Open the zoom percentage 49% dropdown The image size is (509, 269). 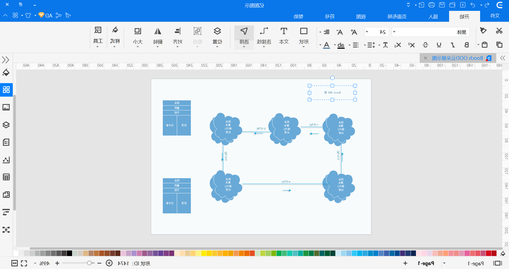pyautogui.click(x=35, y=263)
